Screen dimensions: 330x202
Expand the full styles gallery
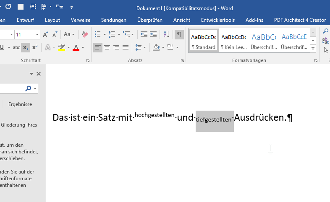point(313,49)
